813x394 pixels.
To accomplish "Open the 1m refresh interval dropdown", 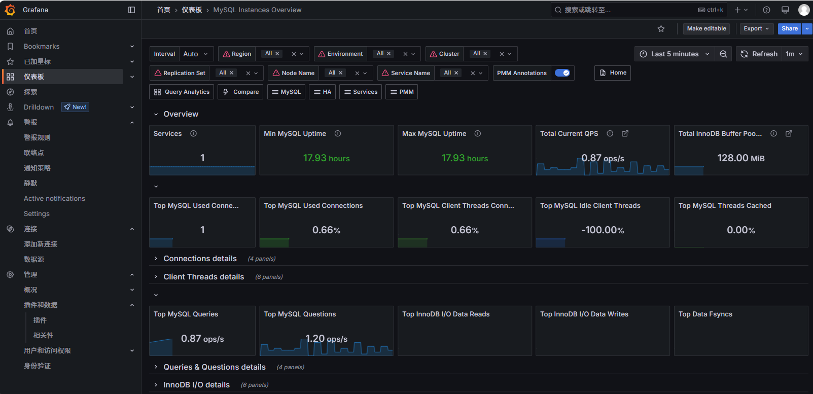I will click(x=794, y=54).
